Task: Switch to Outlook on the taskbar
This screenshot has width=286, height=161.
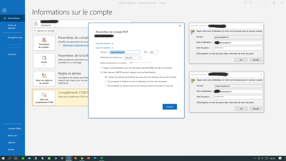Action: coord(69,158)
